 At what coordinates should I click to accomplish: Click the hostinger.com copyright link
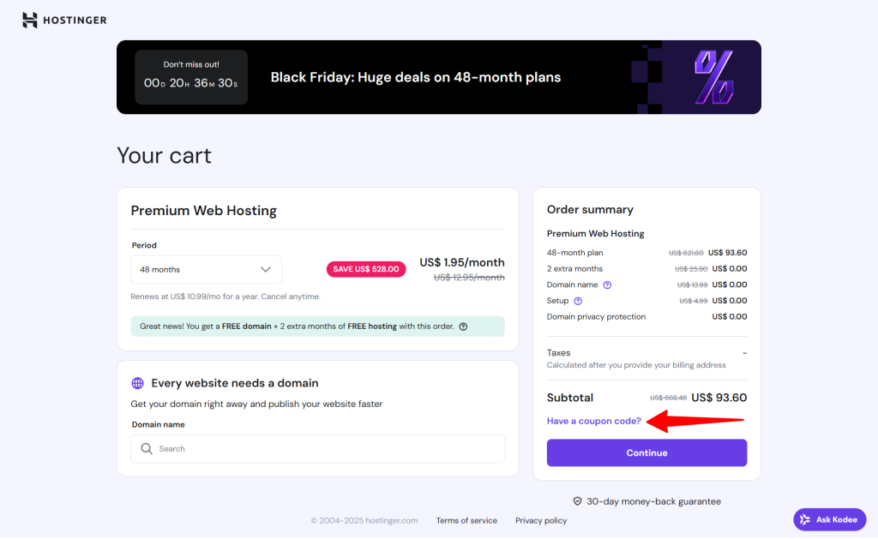pos(364,519)
